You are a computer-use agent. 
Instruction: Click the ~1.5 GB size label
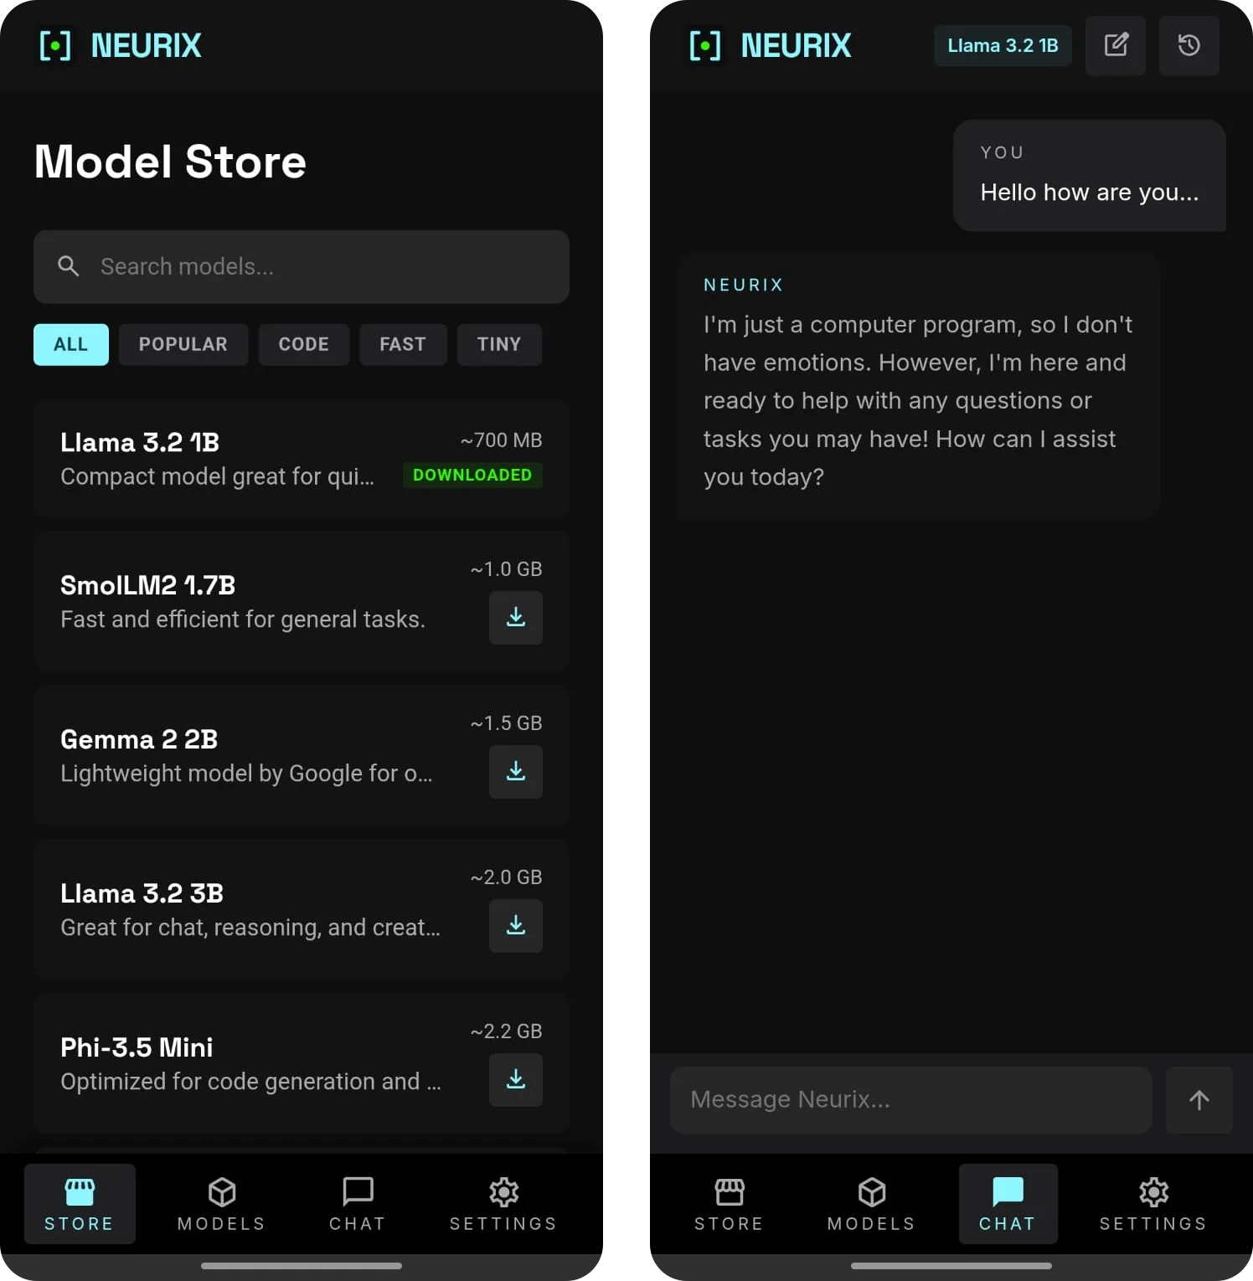506,723
